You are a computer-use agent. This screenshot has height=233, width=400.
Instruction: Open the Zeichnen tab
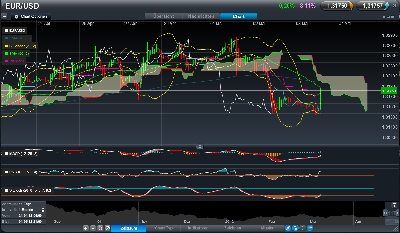233,228
